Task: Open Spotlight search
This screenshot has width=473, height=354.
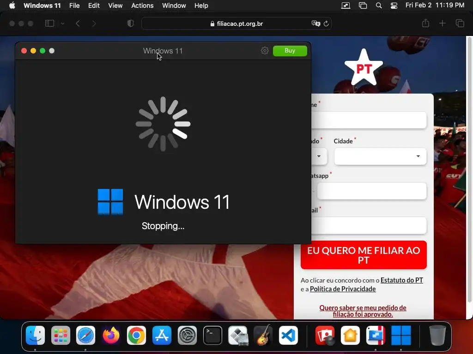Action: (x=379, y=6)
